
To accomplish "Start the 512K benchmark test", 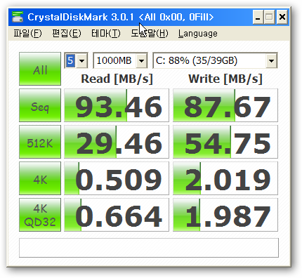I will tap(40, 142).
